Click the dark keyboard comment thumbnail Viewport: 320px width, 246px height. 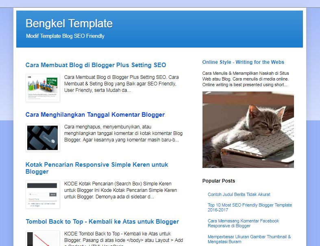[x=43, y=138]
